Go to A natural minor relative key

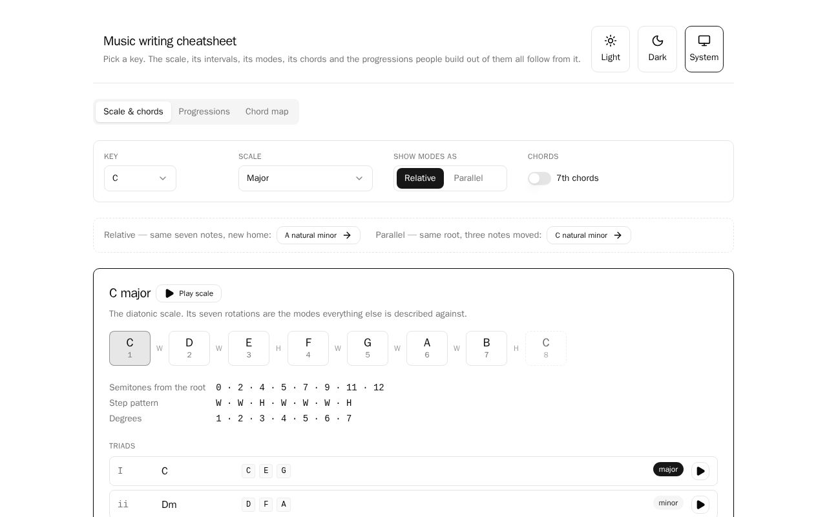tap(319, 235)
